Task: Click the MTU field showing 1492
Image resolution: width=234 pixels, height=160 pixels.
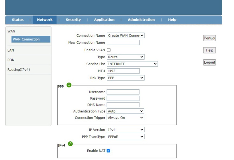Action: [x=123, y=71]
